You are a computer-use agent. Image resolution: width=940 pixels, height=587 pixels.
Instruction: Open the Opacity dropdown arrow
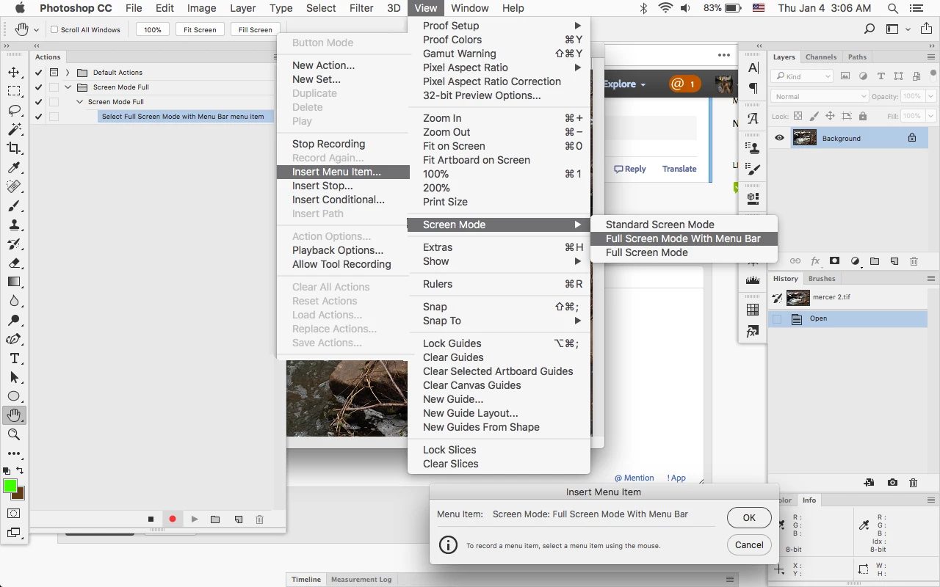[x=930, y=96]
